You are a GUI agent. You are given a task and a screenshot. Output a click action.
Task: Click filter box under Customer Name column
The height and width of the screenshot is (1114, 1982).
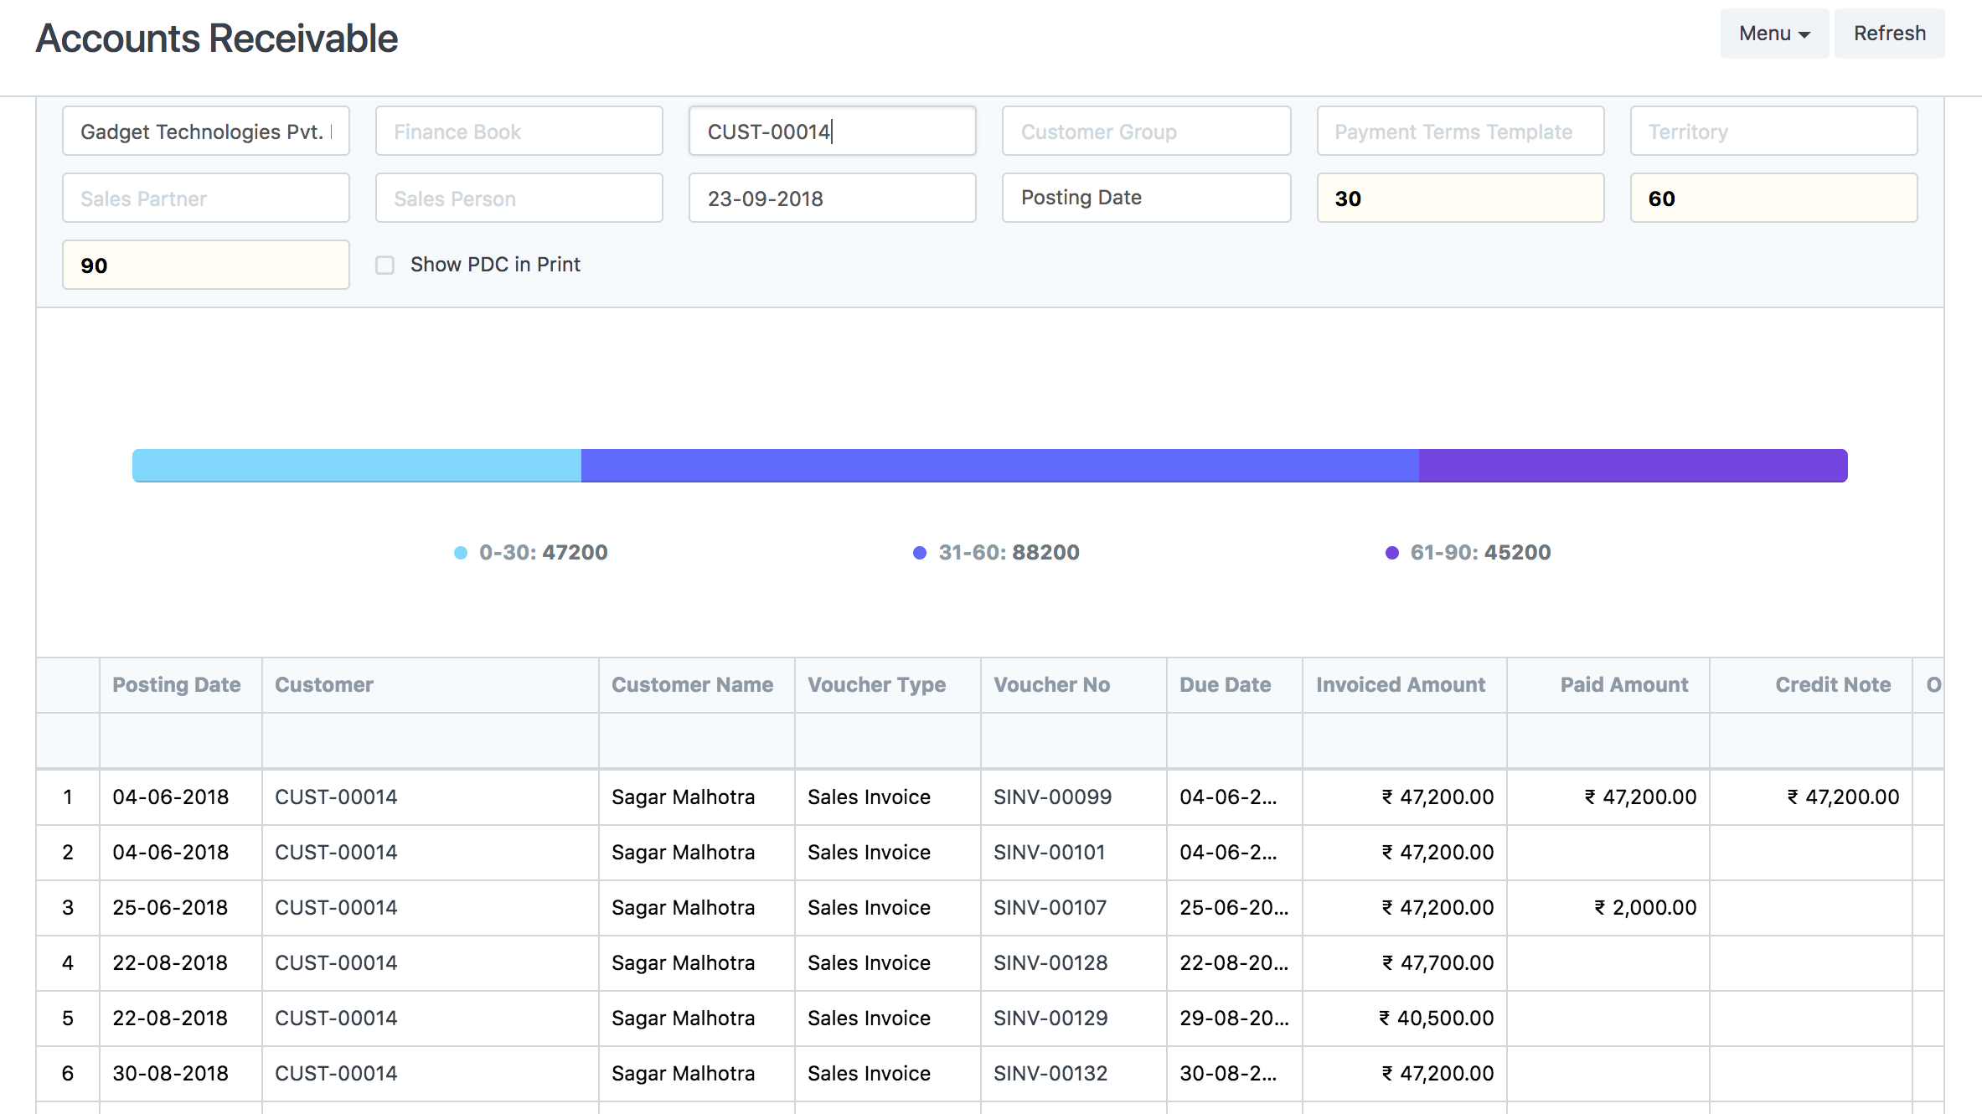point(695,740)
